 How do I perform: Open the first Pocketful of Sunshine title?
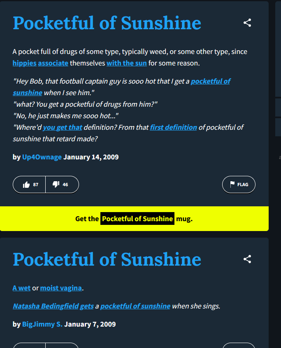[x=107, y=23]
